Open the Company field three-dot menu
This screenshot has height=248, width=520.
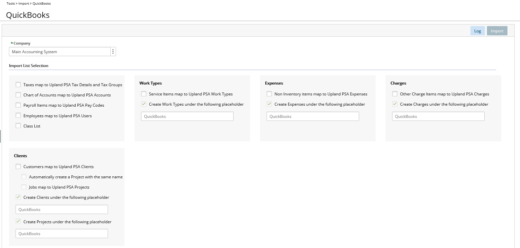point(113,52)
